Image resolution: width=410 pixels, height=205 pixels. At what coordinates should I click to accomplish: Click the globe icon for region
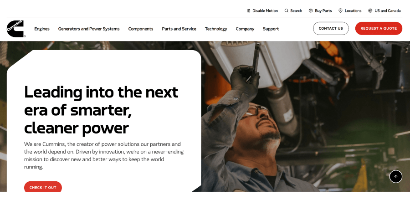pyautogui.click(x=370, y=11)
